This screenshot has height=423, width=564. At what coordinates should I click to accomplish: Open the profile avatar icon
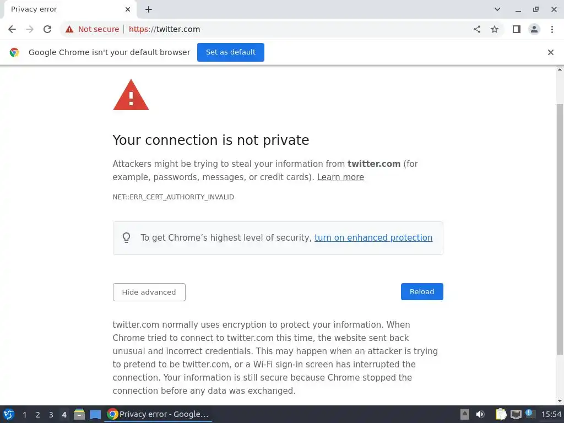(534, 29)
